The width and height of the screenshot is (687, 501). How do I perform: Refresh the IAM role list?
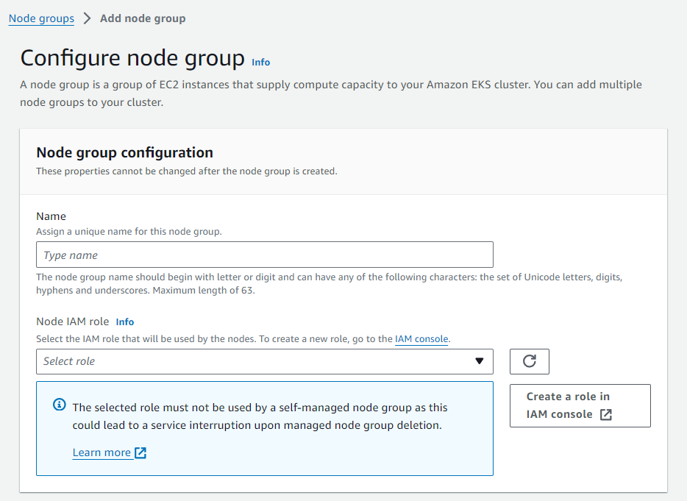(x=530, y=362)
